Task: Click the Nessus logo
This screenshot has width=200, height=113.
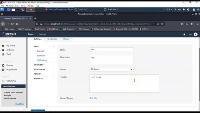Action: [x=9, y=34]
